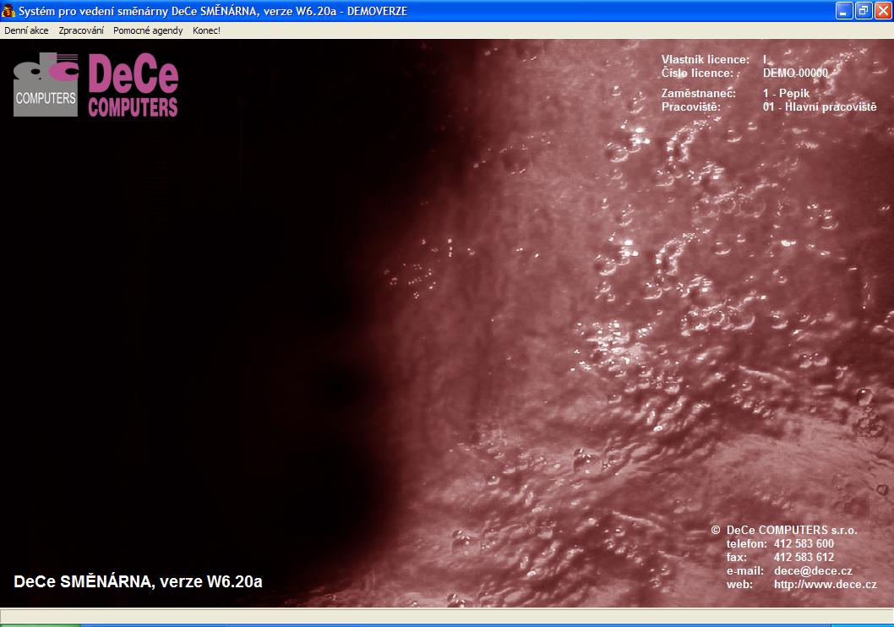Click the employee value 1 - Pepik
894x627 pixels.
(786, 93)
